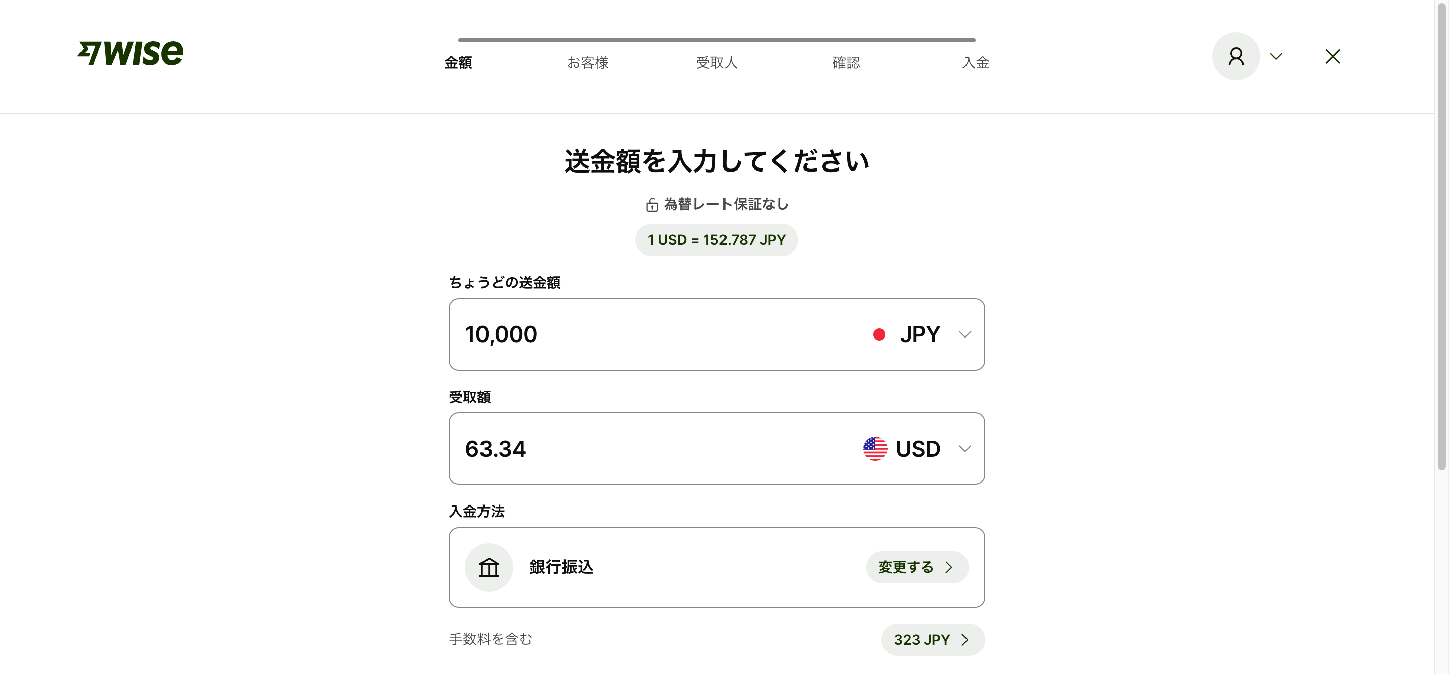Click the 1 USD = 152.787 JPY rate pill
1449x674 pixels.
716,240
